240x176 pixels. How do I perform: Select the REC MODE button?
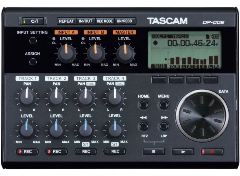pyautogui.click(x=105, y=21)
